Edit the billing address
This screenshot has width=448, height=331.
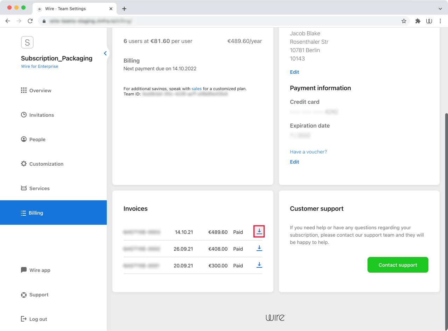click(294, 72)
